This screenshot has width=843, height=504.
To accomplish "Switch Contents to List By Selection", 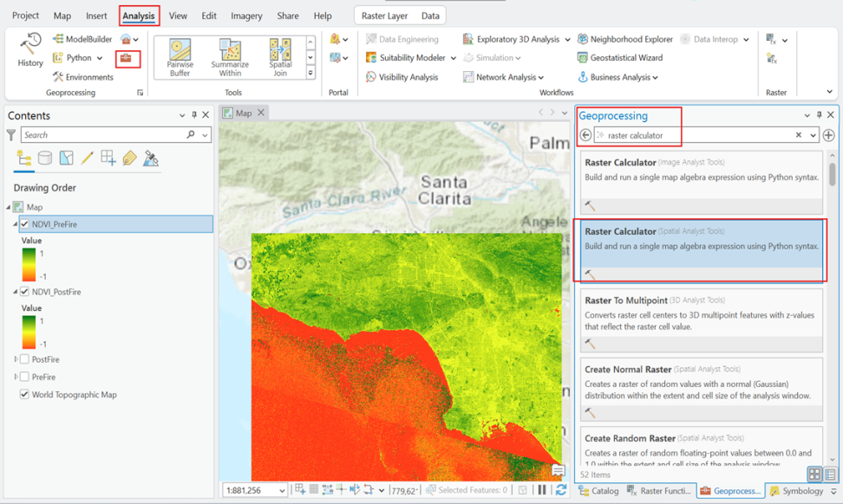I will (x=66, y=158).
